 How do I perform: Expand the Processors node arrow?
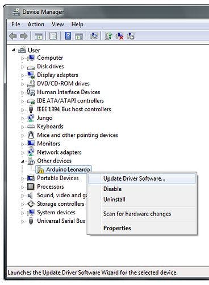click(23, 187)
